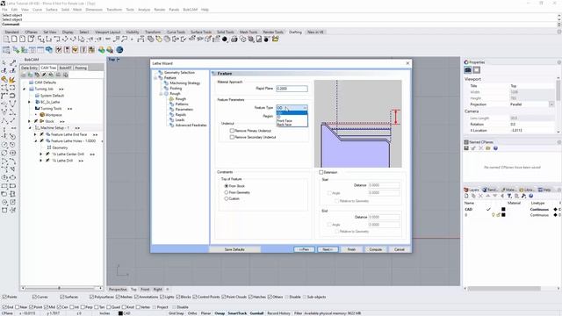
Task: Toggle Osnap in the status bar
Action: pos(220,313)
